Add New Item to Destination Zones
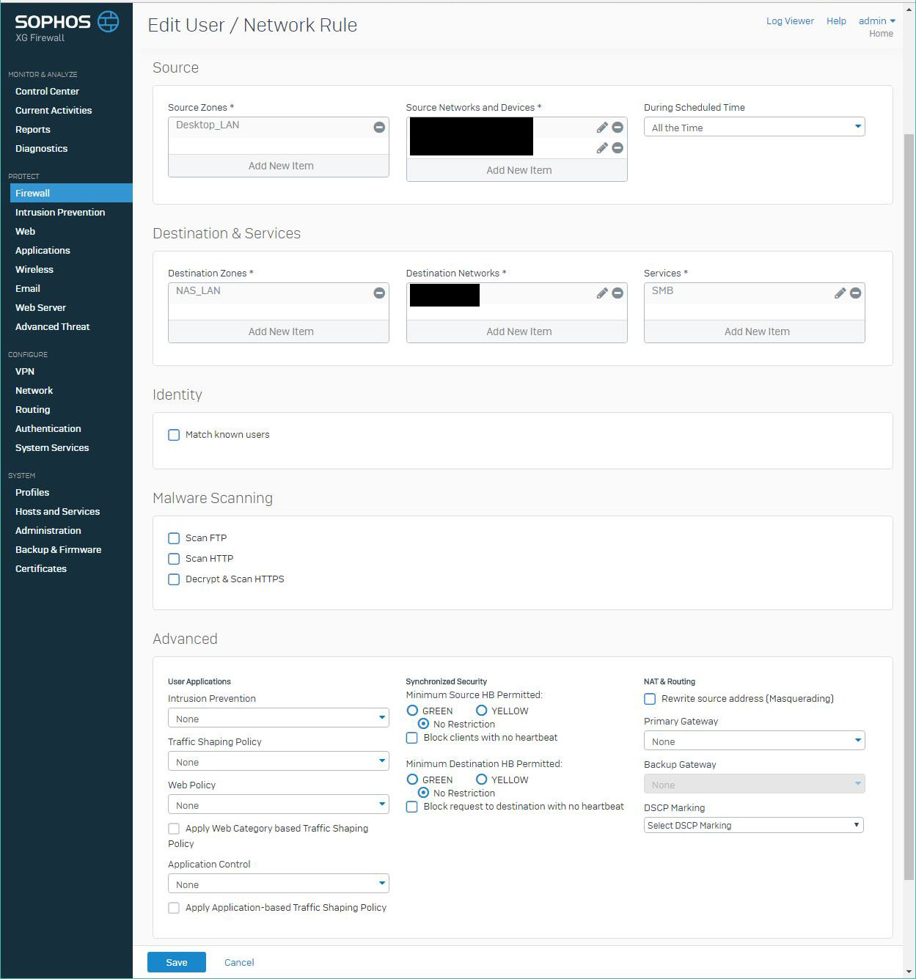This screenshot has height=979, width=916. click(279, 331)
